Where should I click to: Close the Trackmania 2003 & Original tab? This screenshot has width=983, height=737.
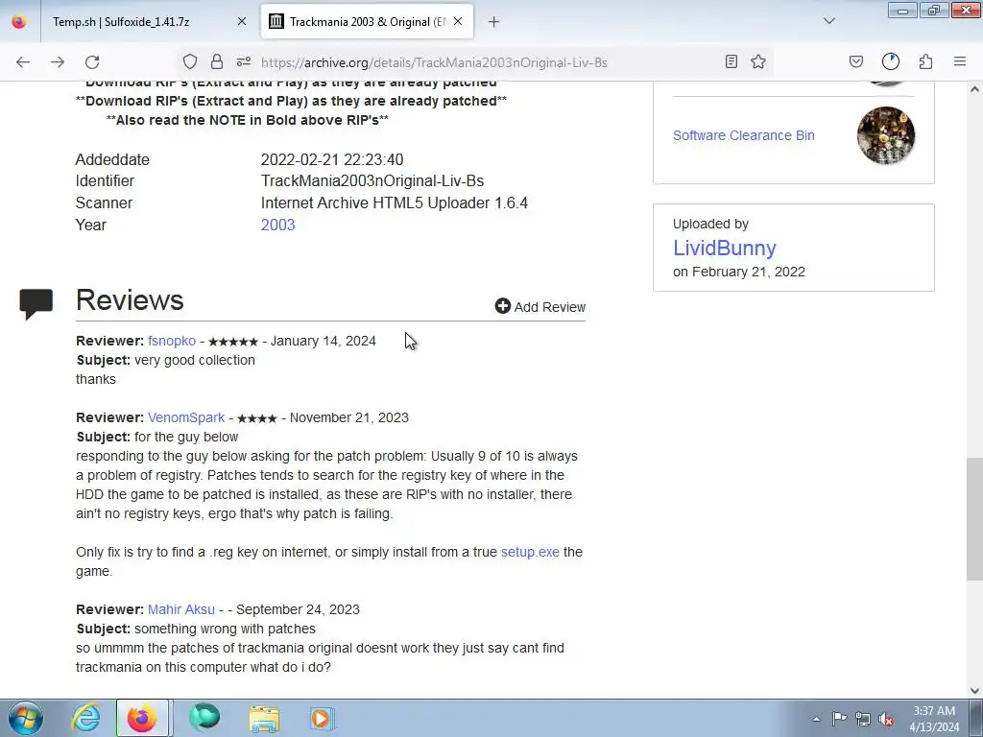458,22
